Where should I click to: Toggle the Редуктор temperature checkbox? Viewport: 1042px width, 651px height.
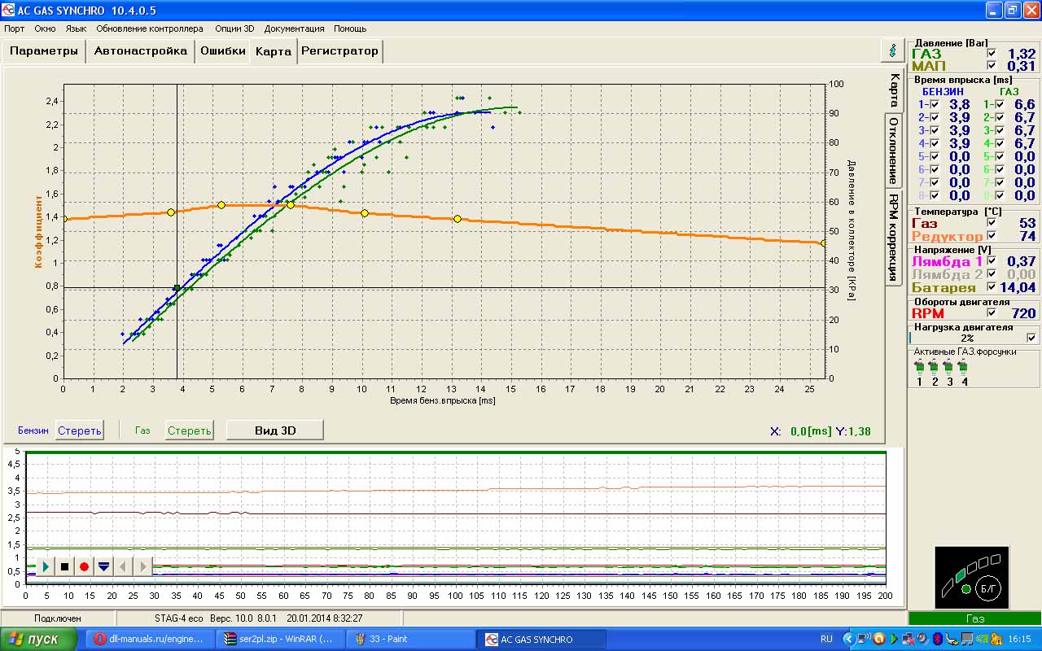(992, 236)
